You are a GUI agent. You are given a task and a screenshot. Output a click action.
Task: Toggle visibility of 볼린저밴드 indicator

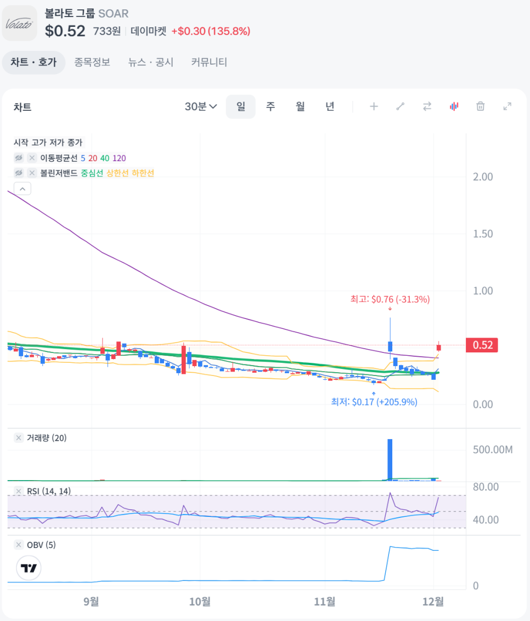19,173
